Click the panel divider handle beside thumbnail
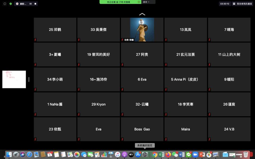 point(29,79)
